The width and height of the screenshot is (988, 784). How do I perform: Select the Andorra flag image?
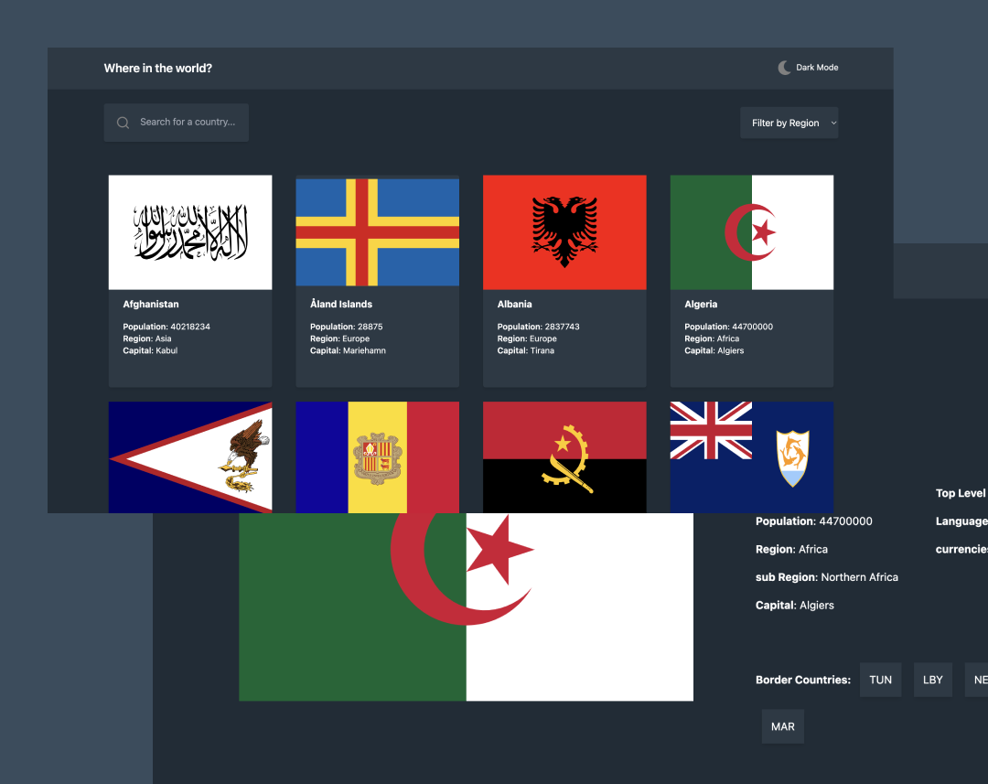(x=377, y=456)
